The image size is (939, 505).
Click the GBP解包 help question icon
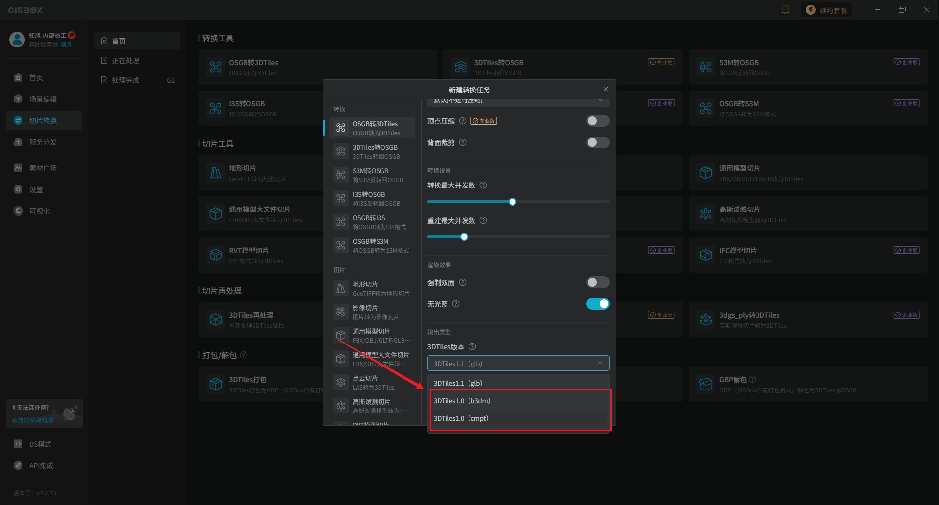tap(752, 379)
